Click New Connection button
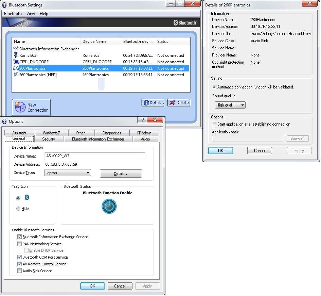The height and width of the screenshot is (296, 321). coord(31,108)
